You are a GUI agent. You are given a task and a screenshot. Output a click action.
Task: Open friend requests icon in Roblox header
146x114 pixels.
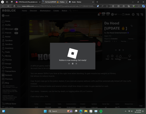103,14
